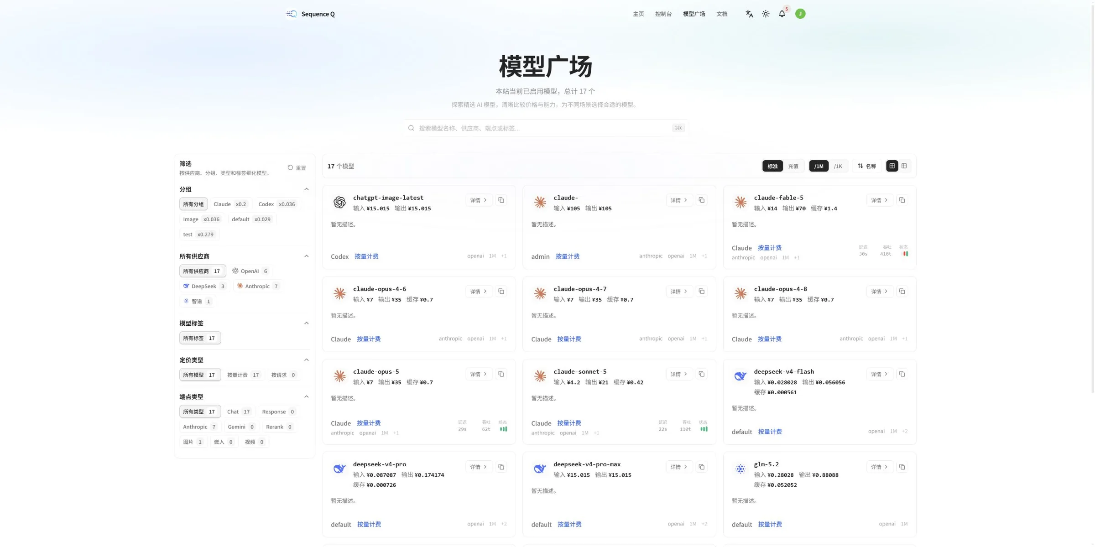Open 详情 for glm-5.2

879,467
